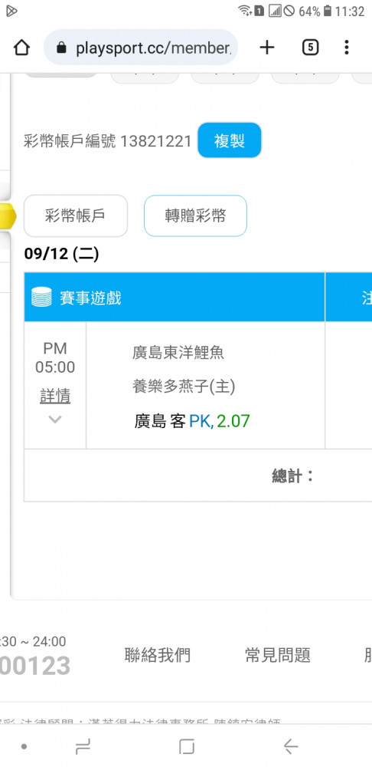Tap the Android back arrow

(x=290, y=746)
